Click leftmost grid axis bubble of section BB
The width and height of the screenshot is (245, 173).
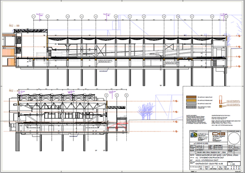click(x=33, y=16)
